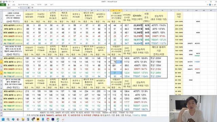Open the Windows Start menu
The height and width of the screenshot is (122, 217).
[x=3, y=119]
